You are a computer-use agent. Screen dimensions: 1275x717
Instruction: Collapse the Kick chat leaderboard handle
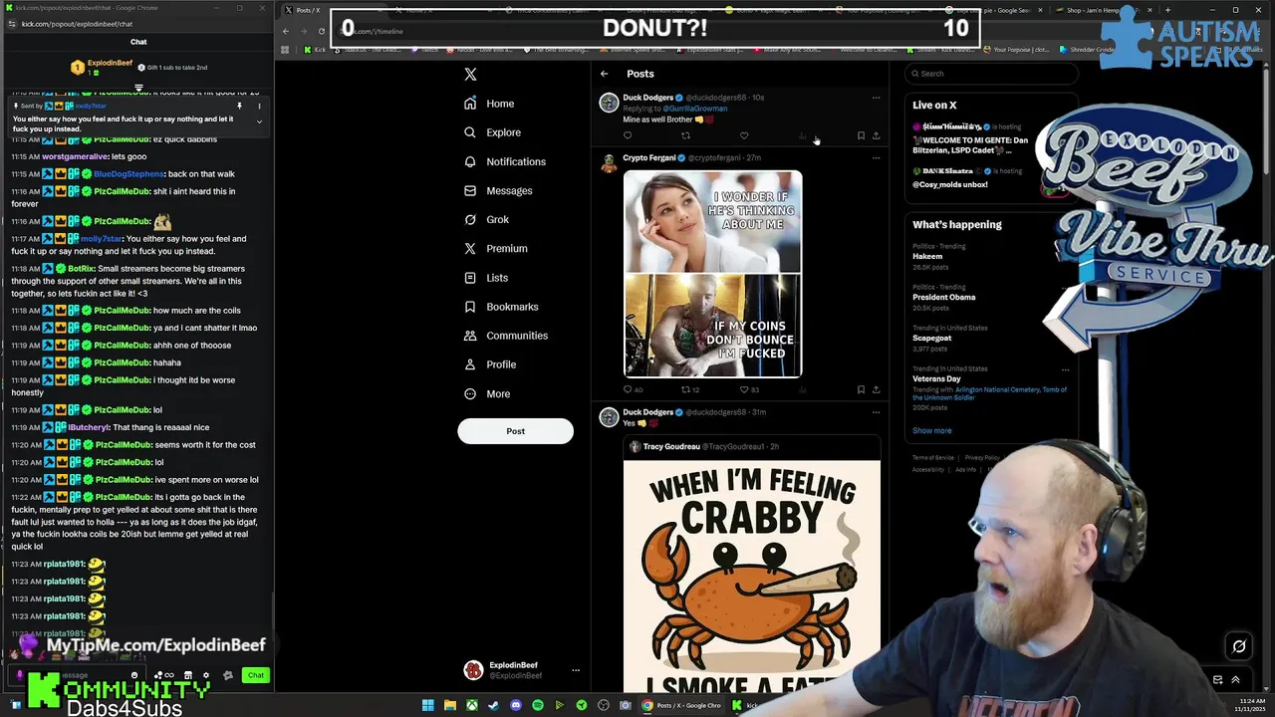tap(138, 88)
